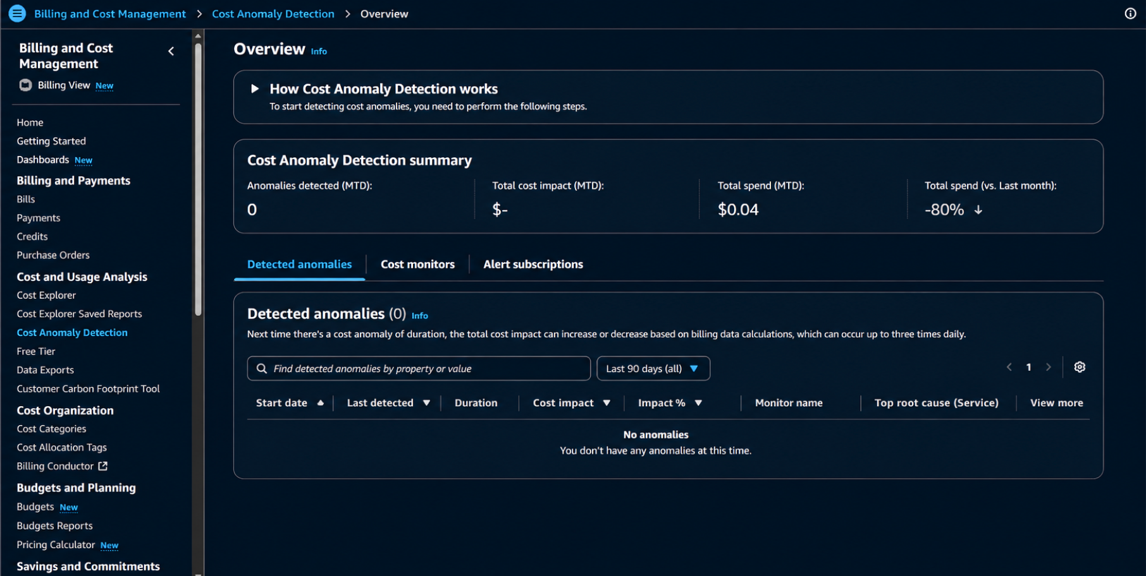The height and width of the screenshot is (576, 1146).
Task: Open Cost Allocation Tags page
Action: pos(62,447)
